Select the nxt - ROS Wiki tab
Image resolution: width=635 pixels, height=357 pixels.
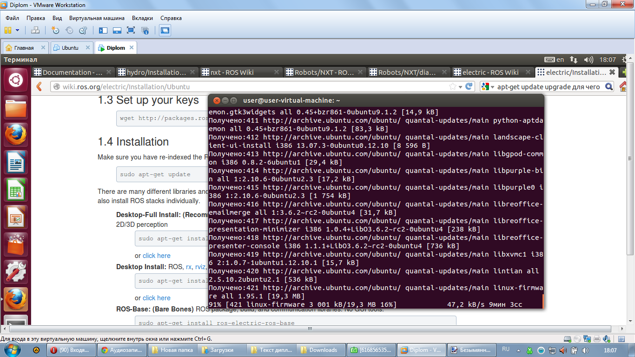(241, 72)
